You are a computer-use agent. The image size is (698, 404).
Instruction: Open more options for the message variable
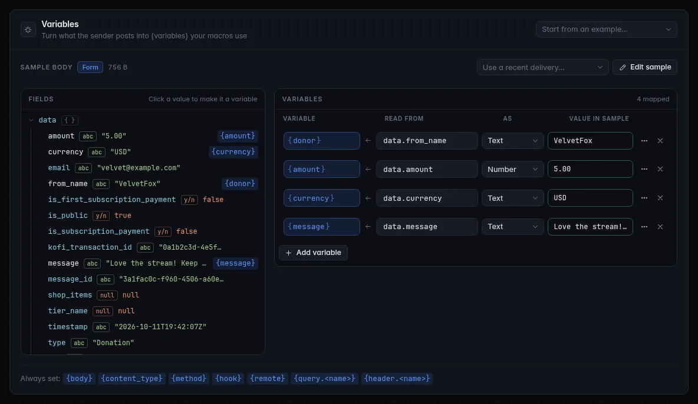(644, 227)
